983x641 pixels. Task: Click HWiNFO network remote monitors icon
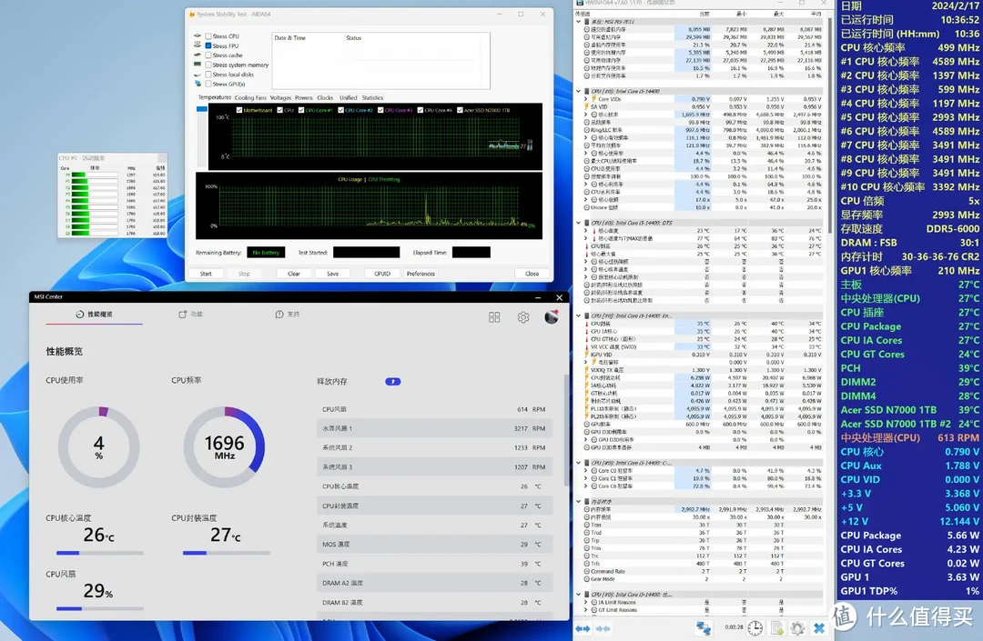pyautogui.click(x=703, y=628)
